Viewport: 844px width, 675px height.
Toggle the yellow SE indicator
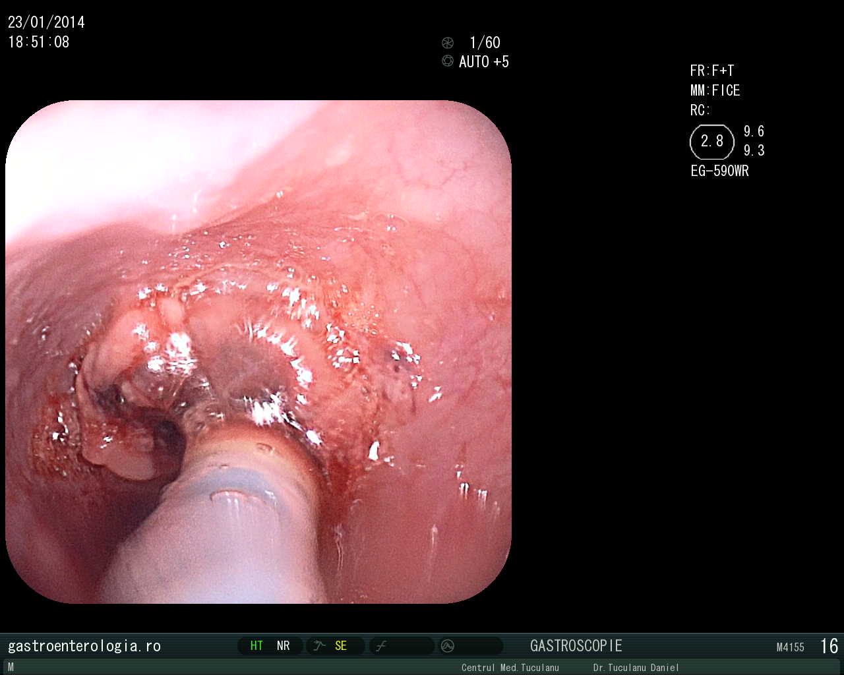[341, 646]
